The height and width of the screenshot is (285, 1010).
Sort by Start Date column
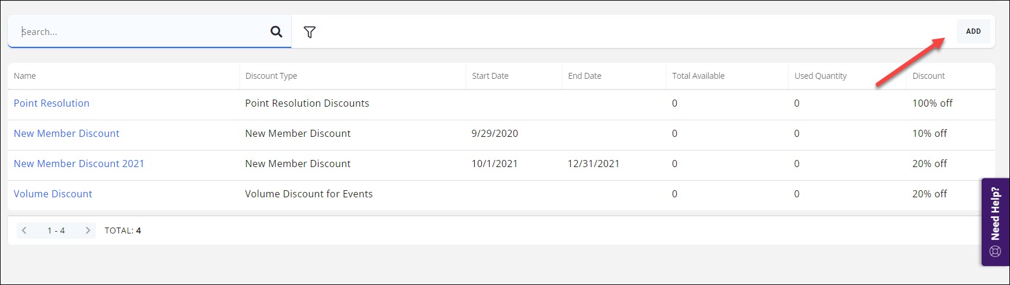click(x=490, y=76)
